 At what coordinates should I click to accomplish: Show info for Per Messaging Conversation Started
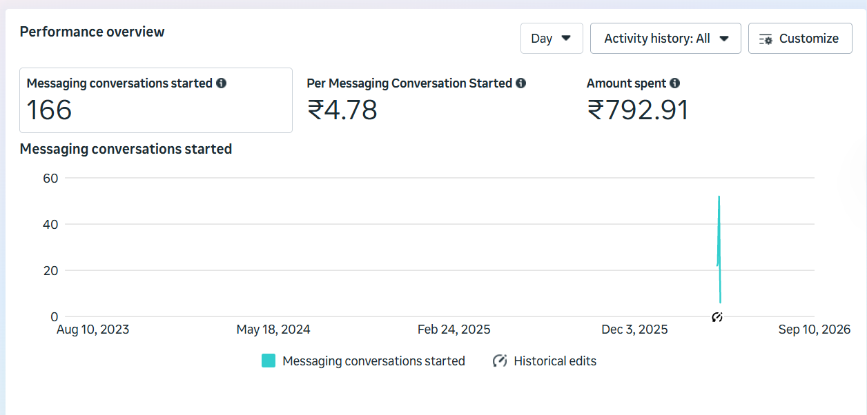point(520,83)
